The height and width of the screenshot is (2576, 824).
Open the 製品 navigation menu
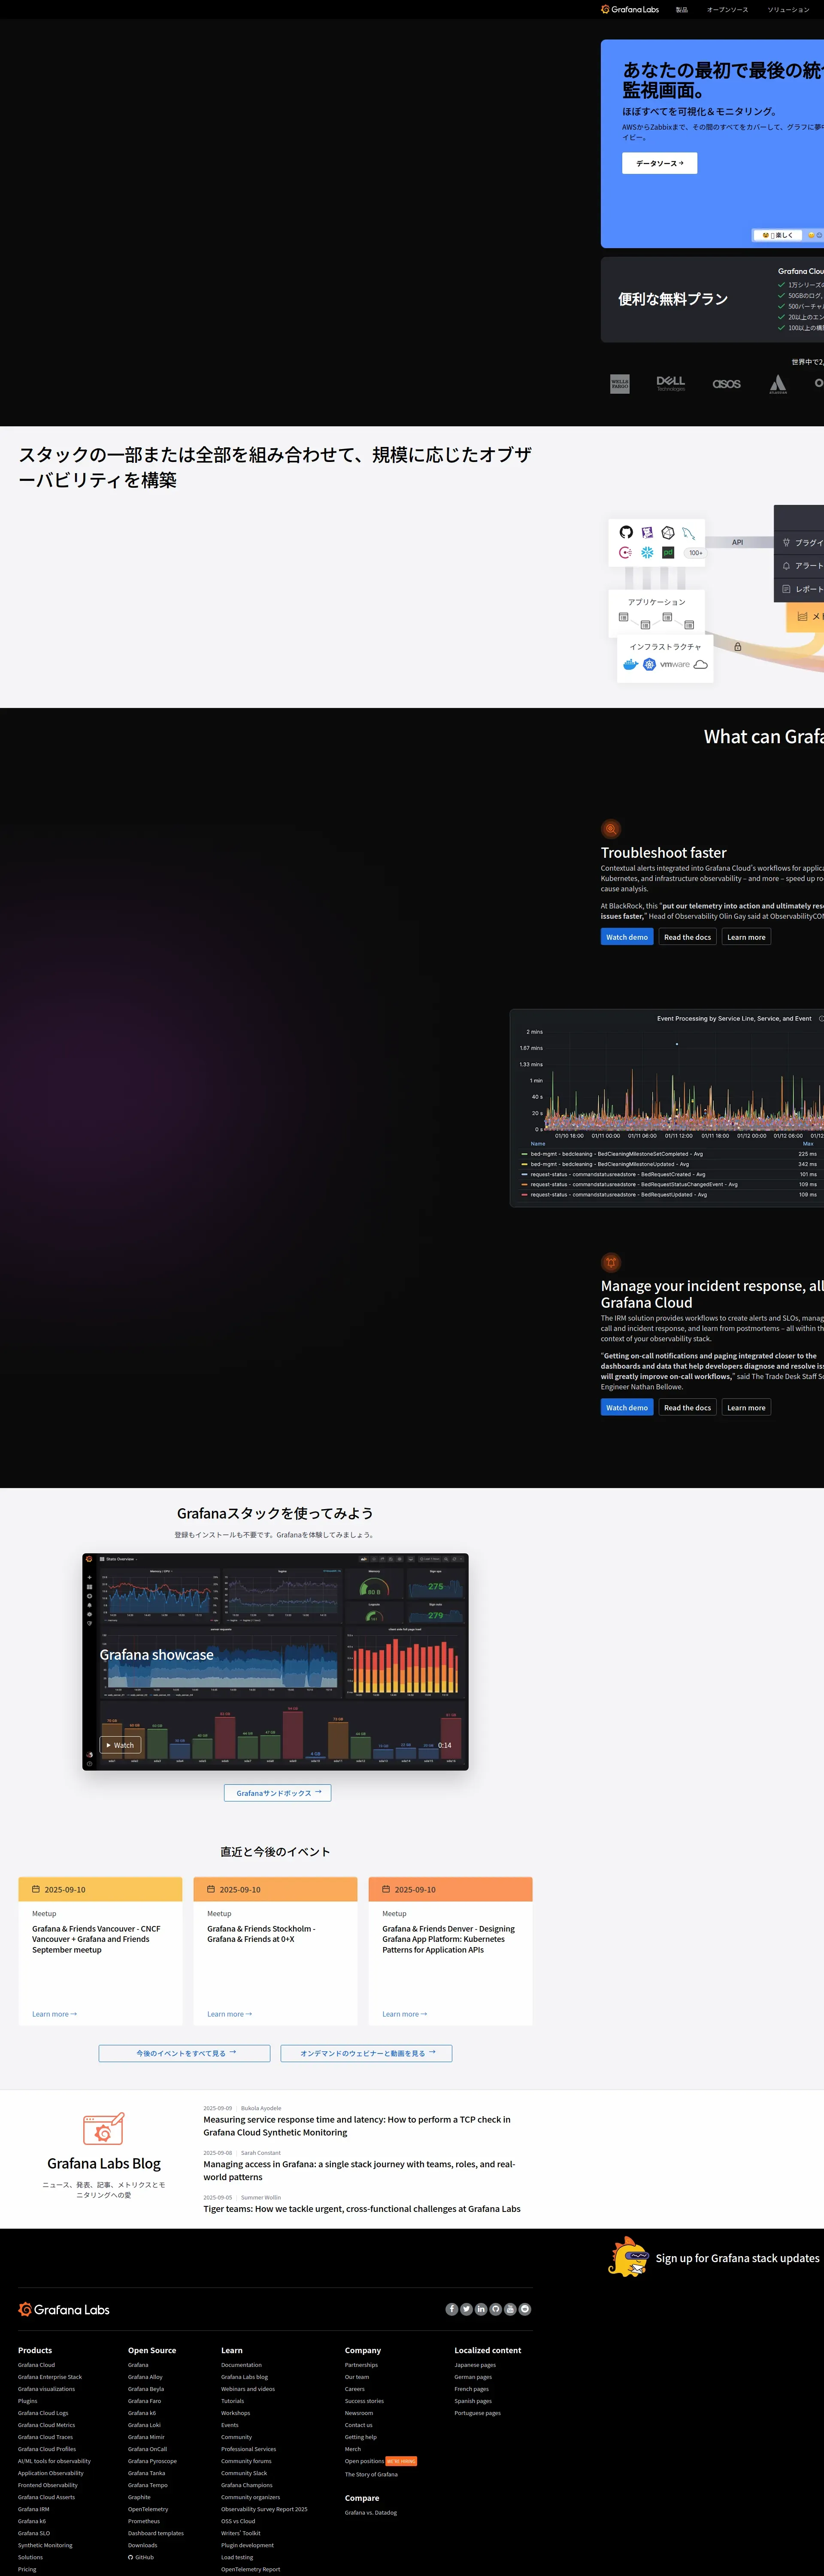click(681, 9)
